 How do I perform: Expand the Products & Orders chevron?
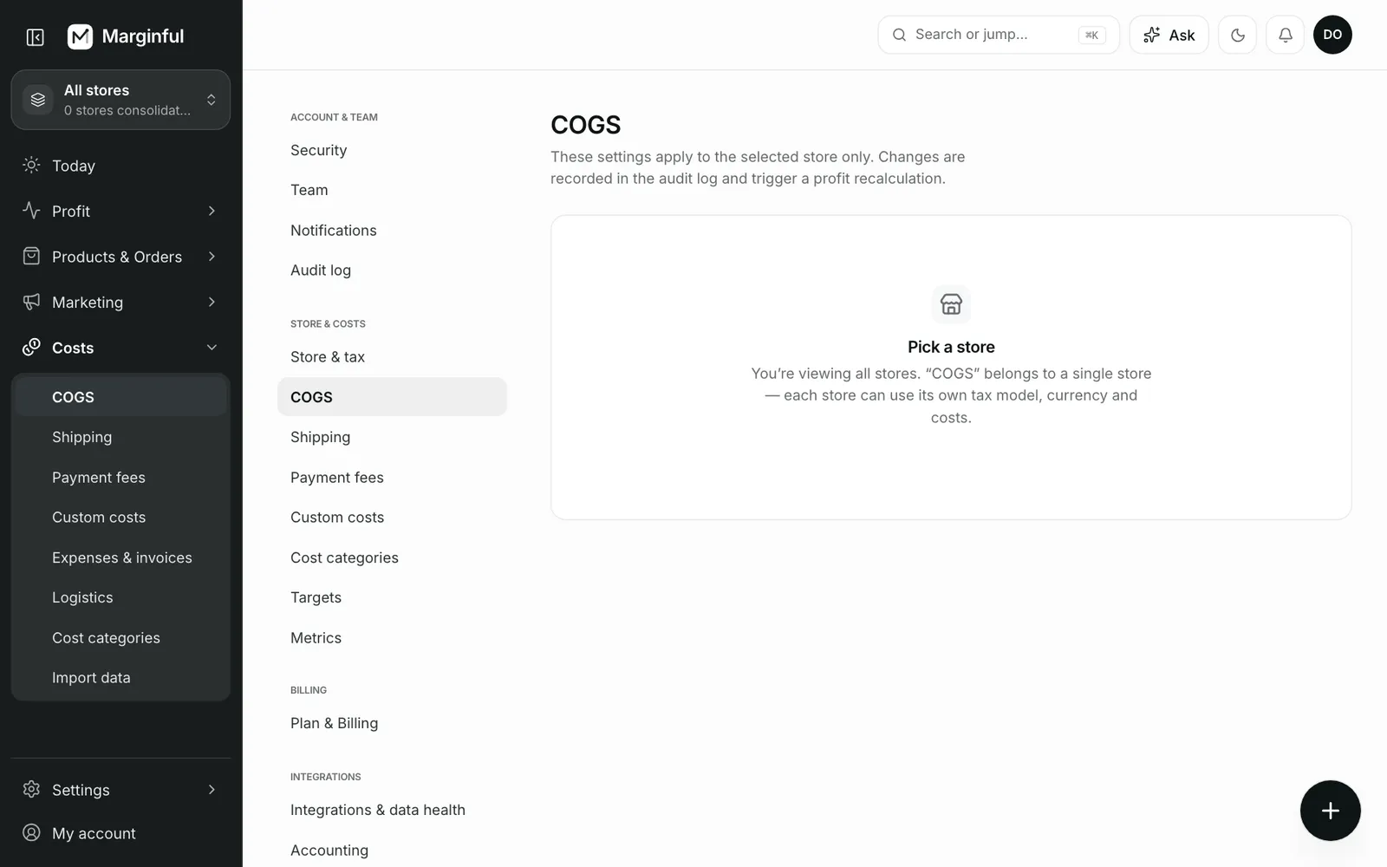click(x=212, y=257)
